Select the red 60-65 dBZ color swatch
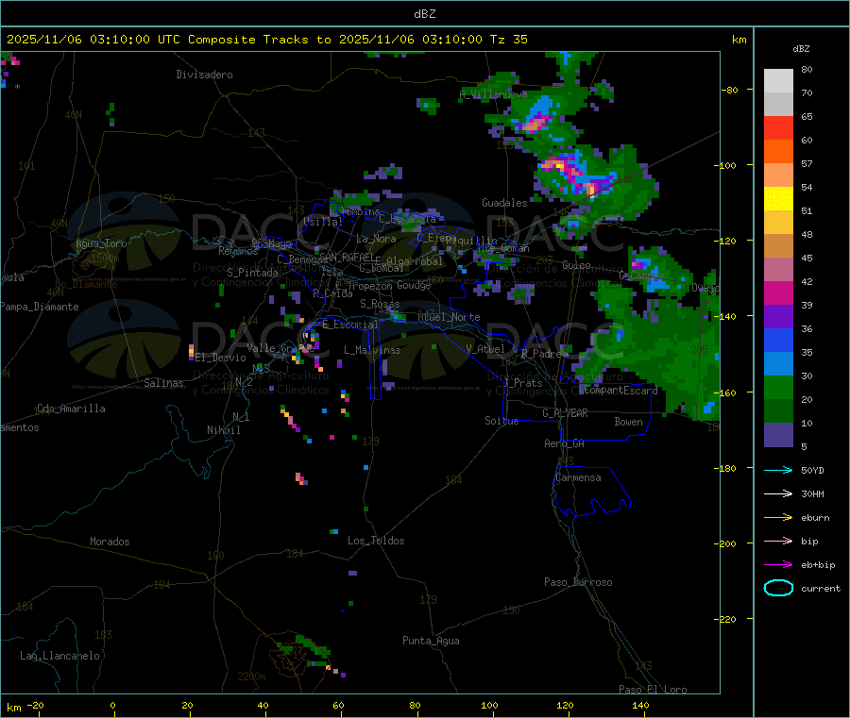 coord(778,127)
